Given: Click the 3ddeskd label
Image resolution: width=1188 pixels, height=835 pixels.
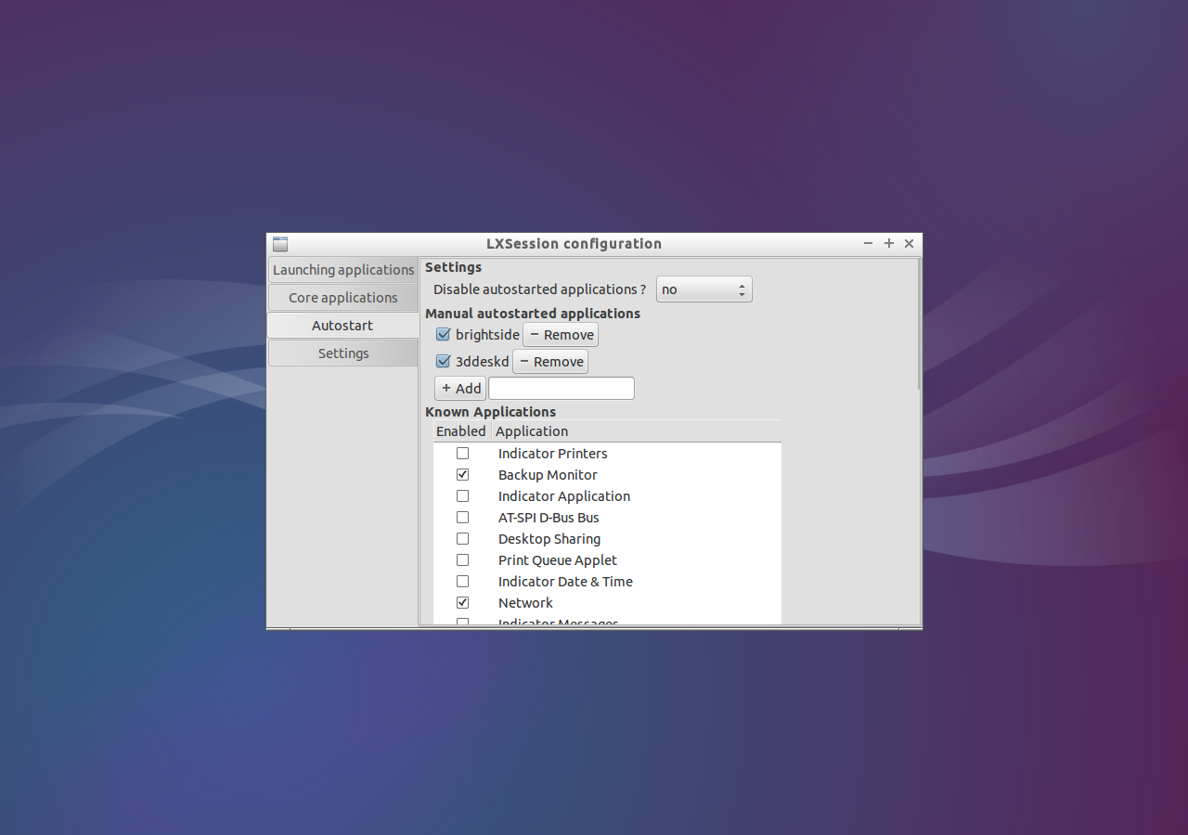Looking at the screenshot, I should [x=483, y=362].
